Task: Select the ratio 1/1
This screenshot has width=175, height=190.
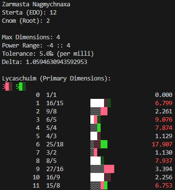Action: click(52, 95)
